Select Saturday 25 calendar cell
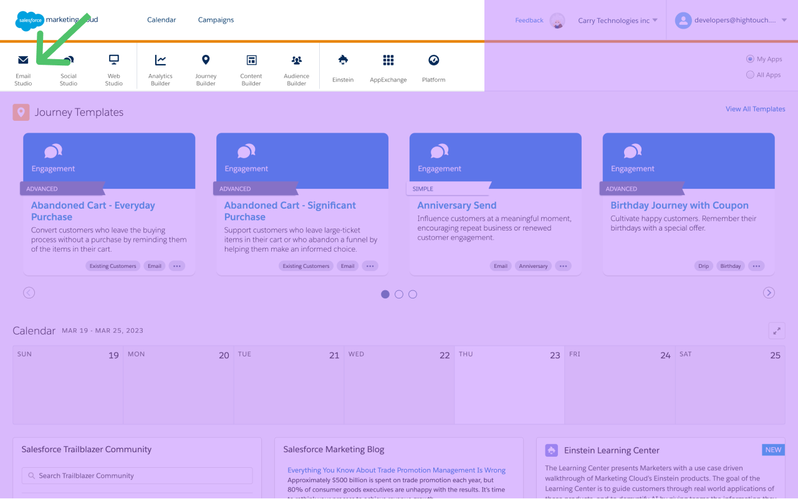Image resolution: width=798 pixels, height=499 pixels. tap(730, 385)
